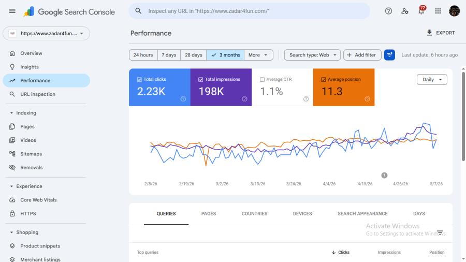Open the hamburger main menu
The height and width of the screenshot is (262, 466).
coord(12,11)
